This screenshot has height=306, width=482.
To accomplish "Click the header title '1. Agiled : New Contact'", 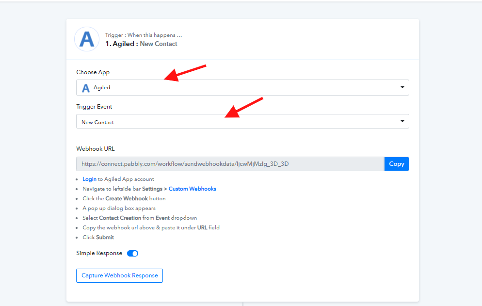I will [x=142, y=44].
